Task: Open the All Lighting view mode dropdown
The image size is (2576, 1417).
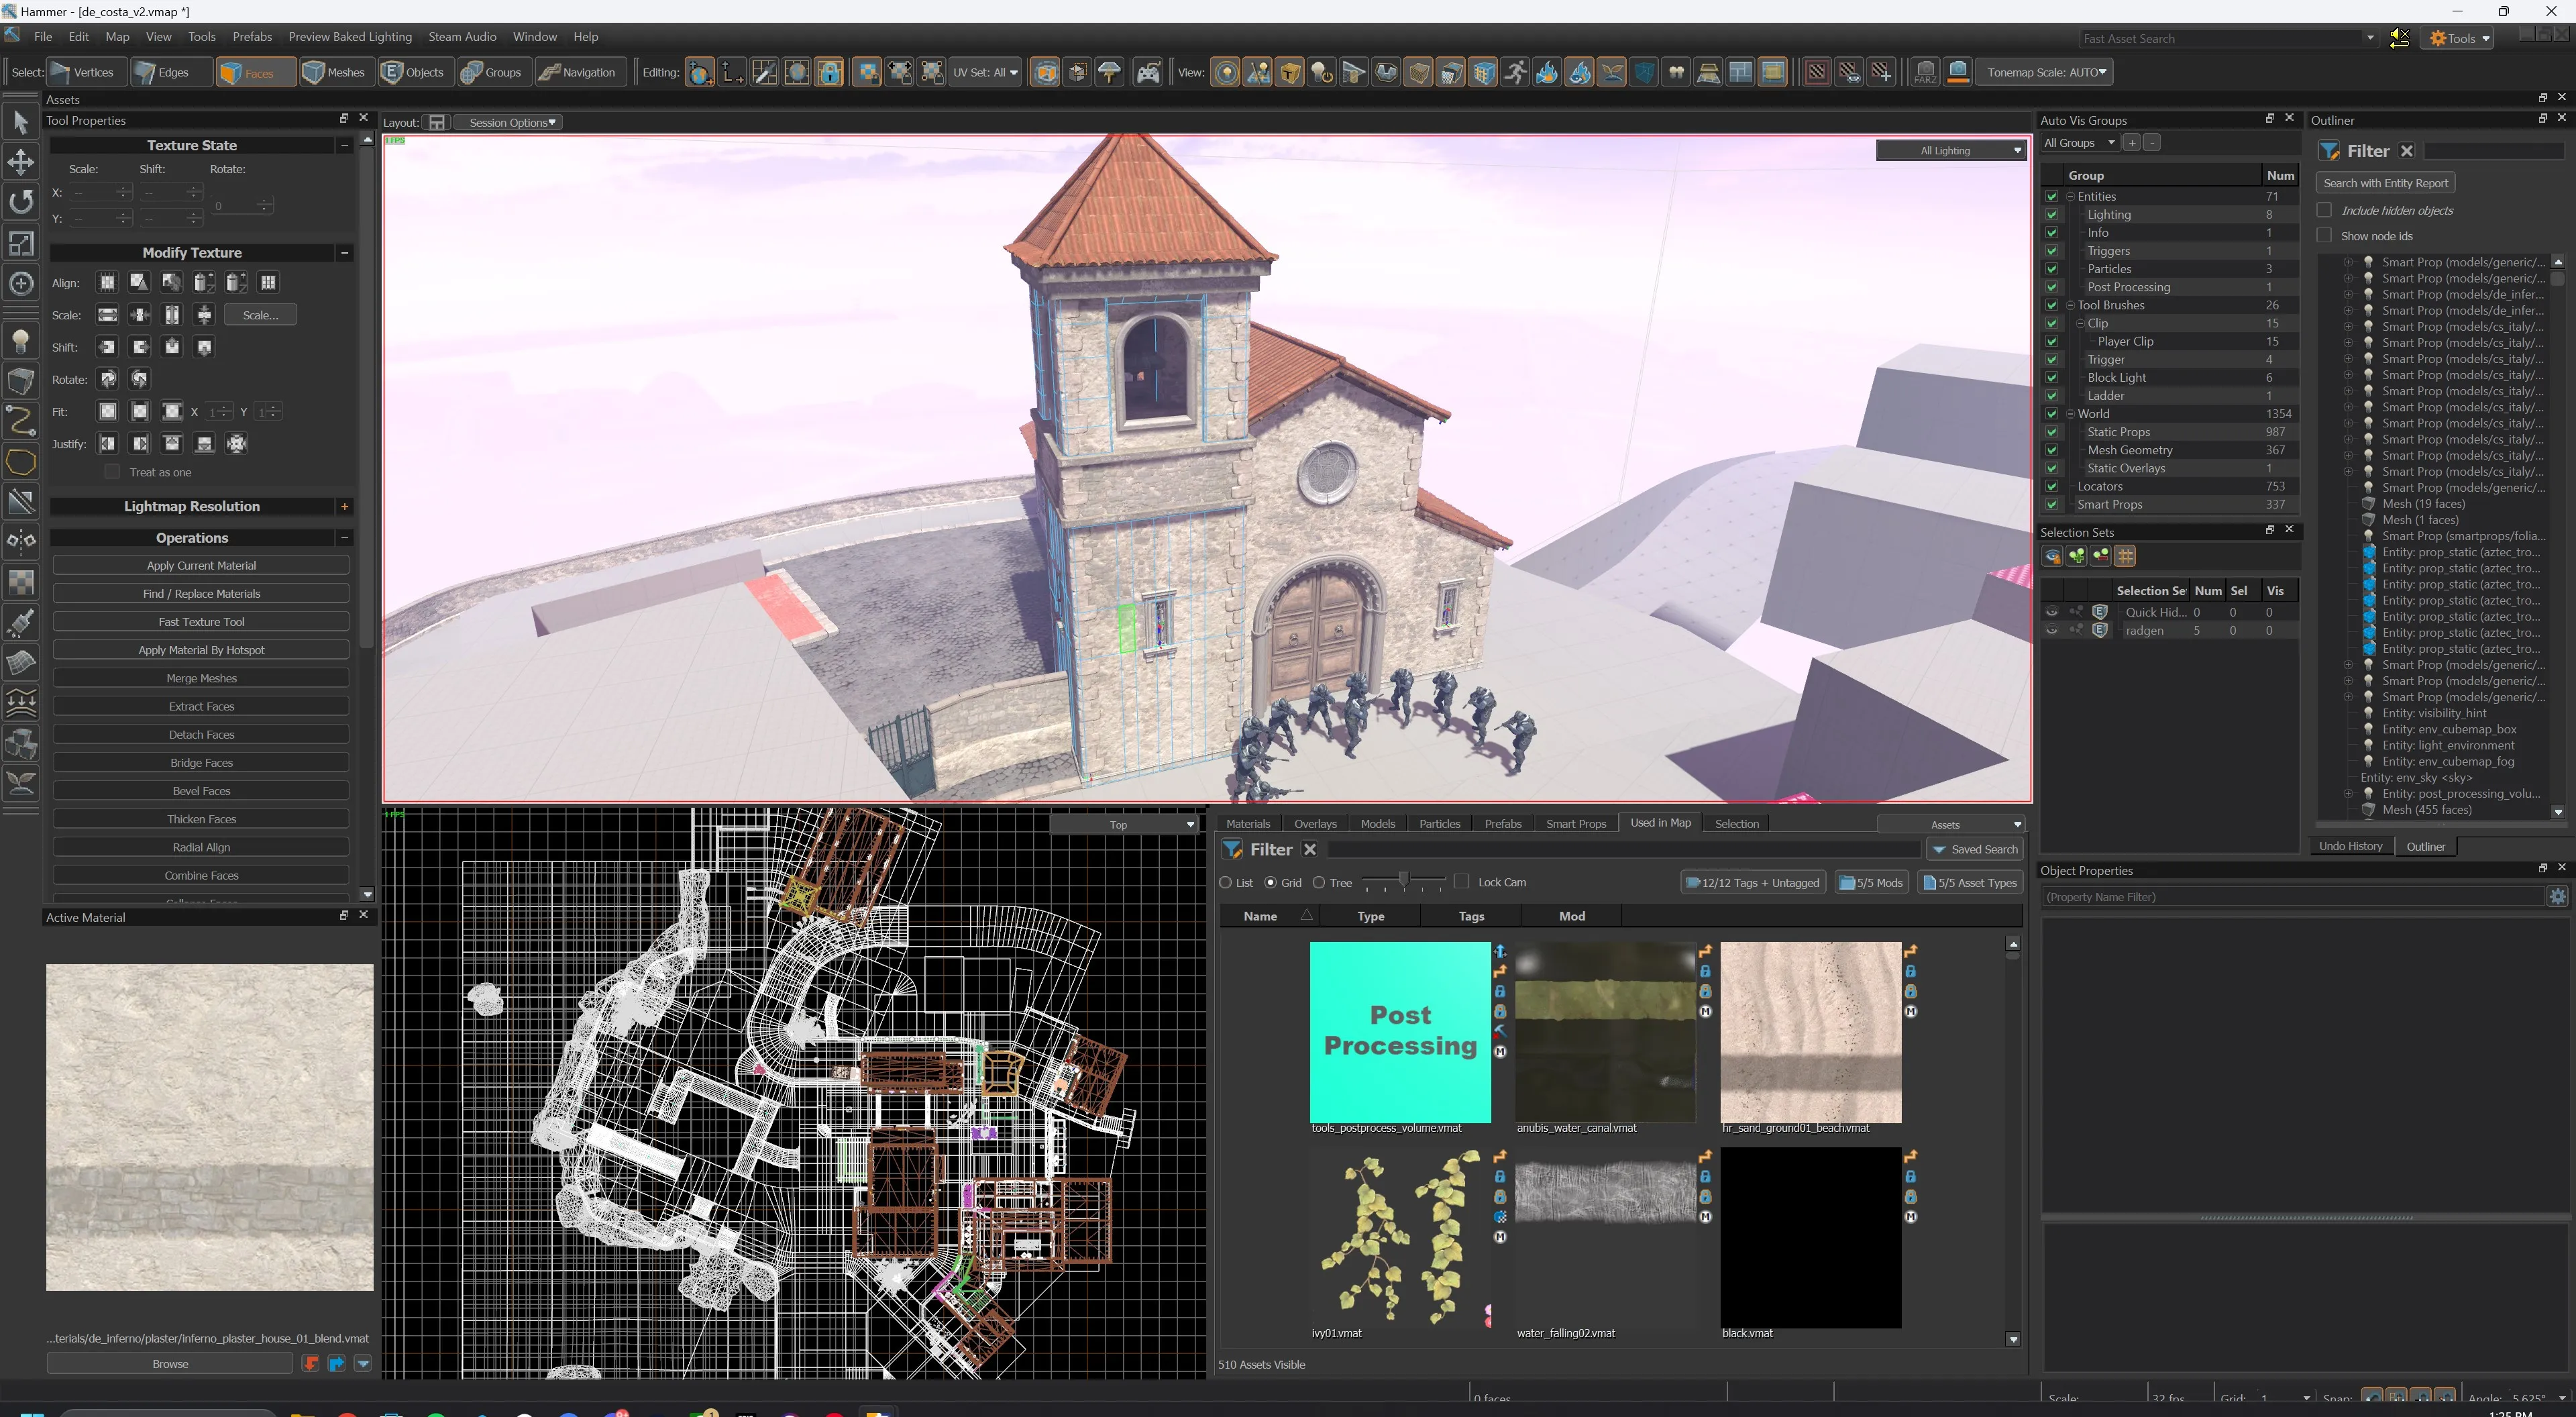Action: 1951,150
